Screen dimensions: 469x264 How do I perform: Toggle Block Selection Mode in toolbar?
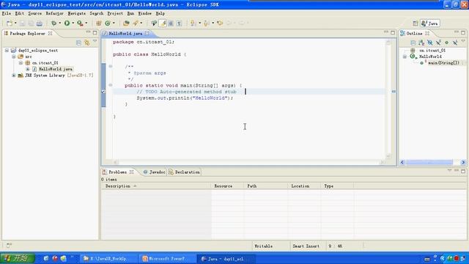point(171,23)
